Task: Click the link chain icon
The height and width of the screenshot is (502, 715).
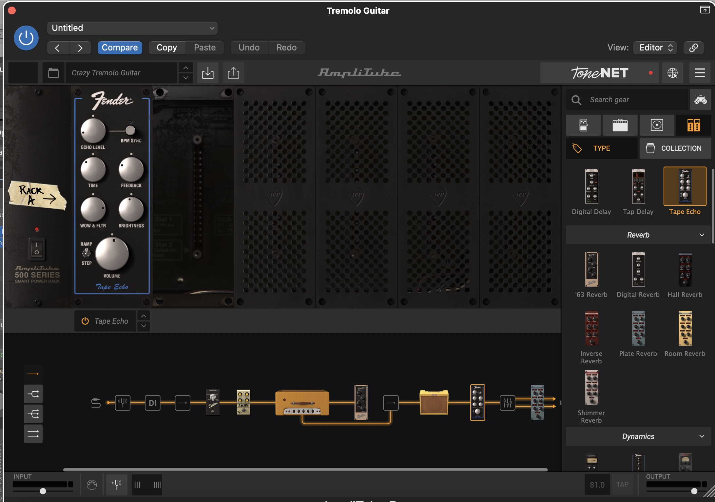Action: [693, 48]
